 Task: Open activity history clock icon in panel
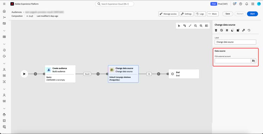click(249, 30)
